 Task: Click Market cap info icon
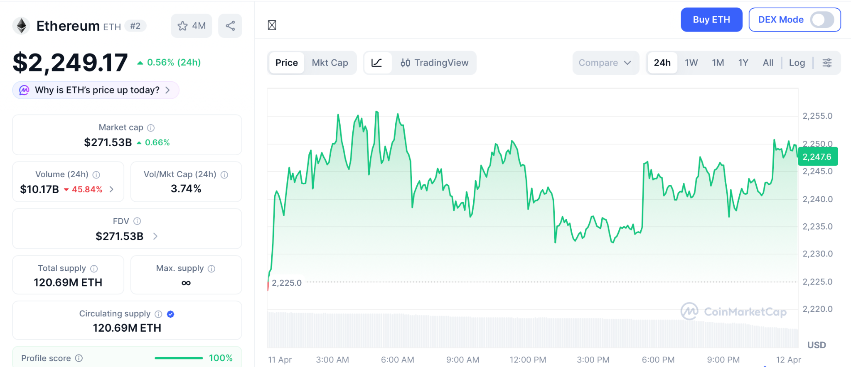coord(151,128)
